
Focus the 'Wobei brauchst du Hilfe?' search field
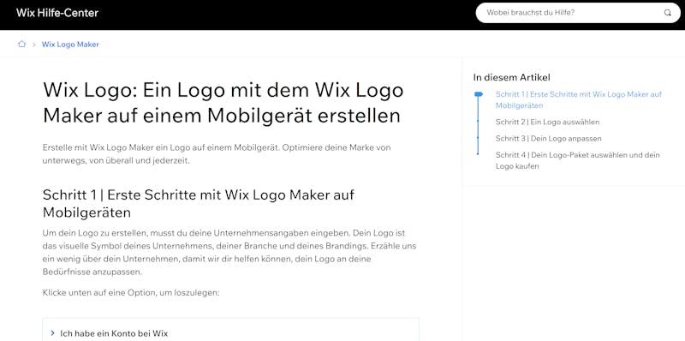pos(577,13)
